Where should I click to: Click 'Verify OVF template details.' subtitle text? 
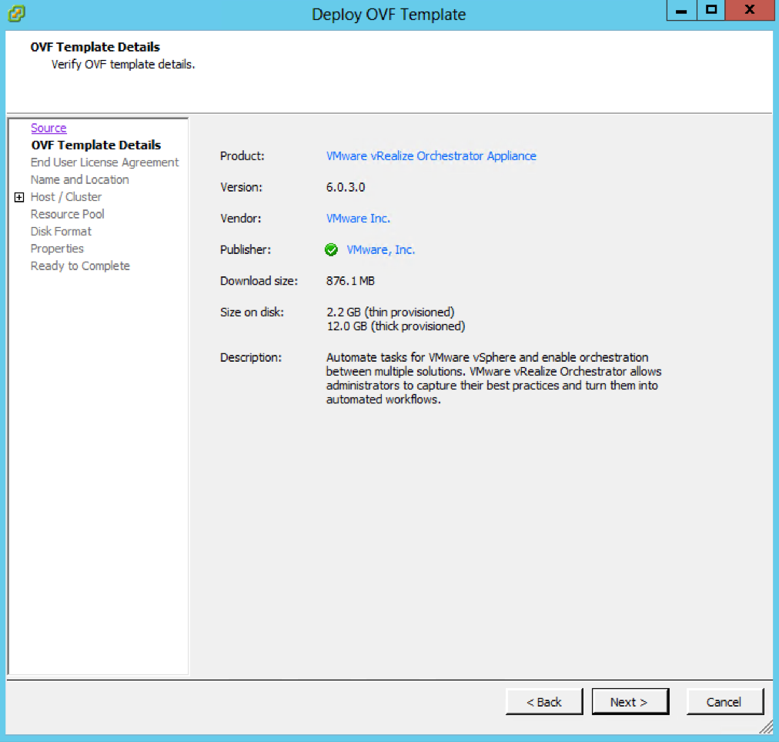[x=123, y=65]
